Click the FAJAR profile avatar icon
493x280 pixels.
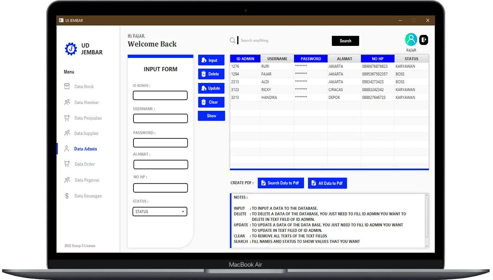(x=411, y=40)
